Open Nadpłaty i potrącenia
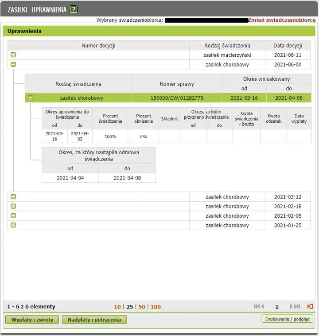 click(94, 320)
